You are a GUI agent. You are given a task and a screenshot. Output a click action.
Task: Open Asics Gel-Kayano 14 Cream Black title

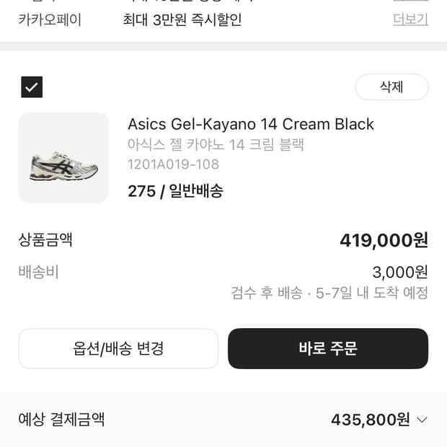(x=250, y=124)
